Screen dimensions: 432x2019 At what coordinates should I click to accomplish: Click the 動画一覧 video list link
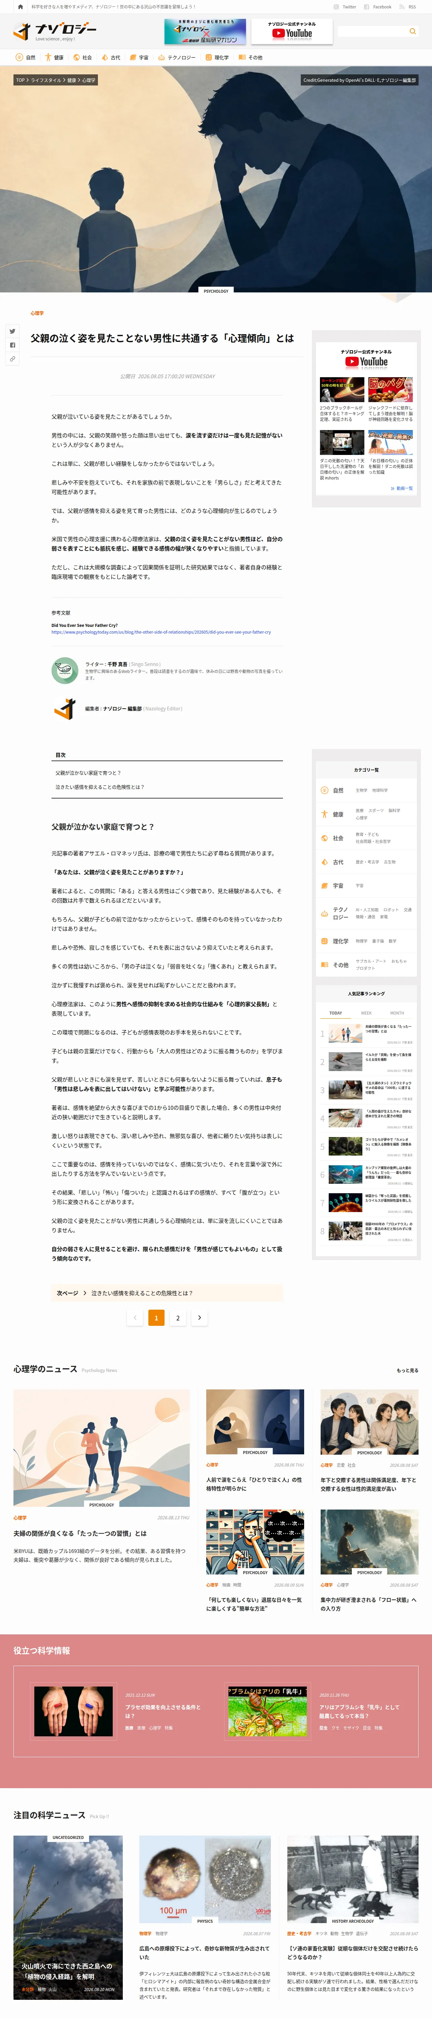click(401, 488)
